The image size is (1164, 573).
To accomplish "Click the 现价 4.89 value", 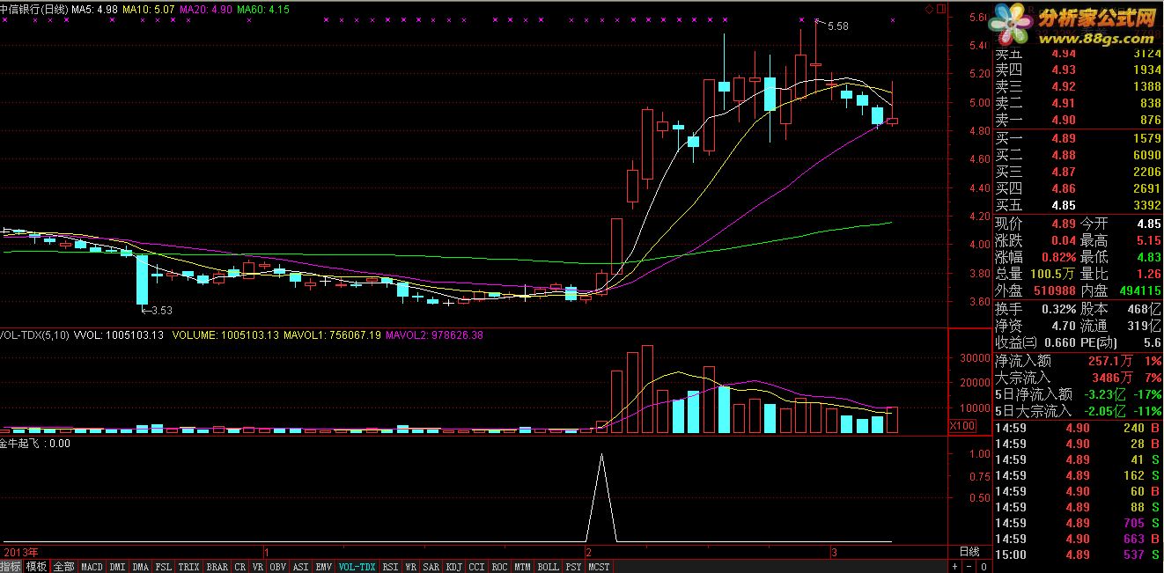I will point(1064,224).
